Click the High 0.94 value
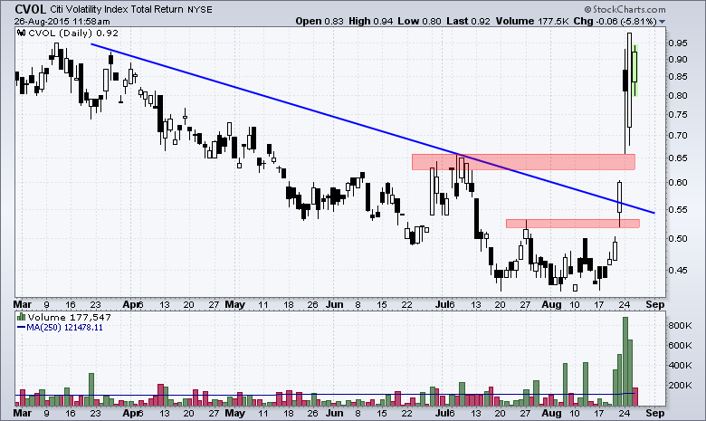The height and width of the screenshot is (421, 706). click(x=370, y=21)
